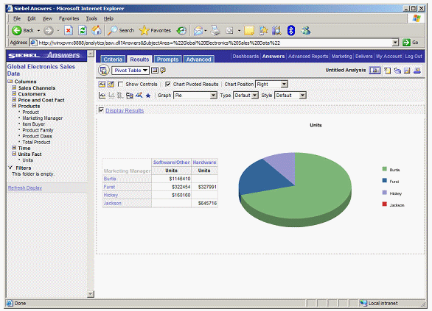Click the additional charting options icon
The width and height of the screenshot is (432, 311).
pos(130,96)
